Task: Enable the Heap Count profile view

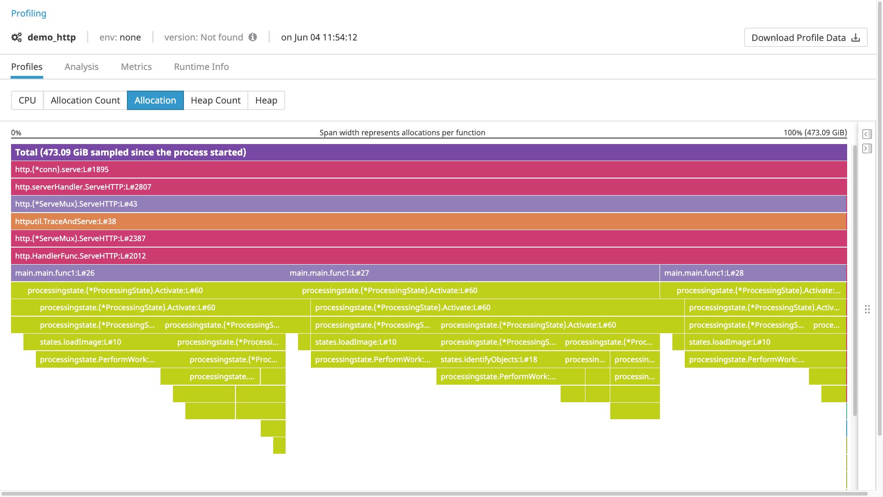Action: (x=215, y=100)
